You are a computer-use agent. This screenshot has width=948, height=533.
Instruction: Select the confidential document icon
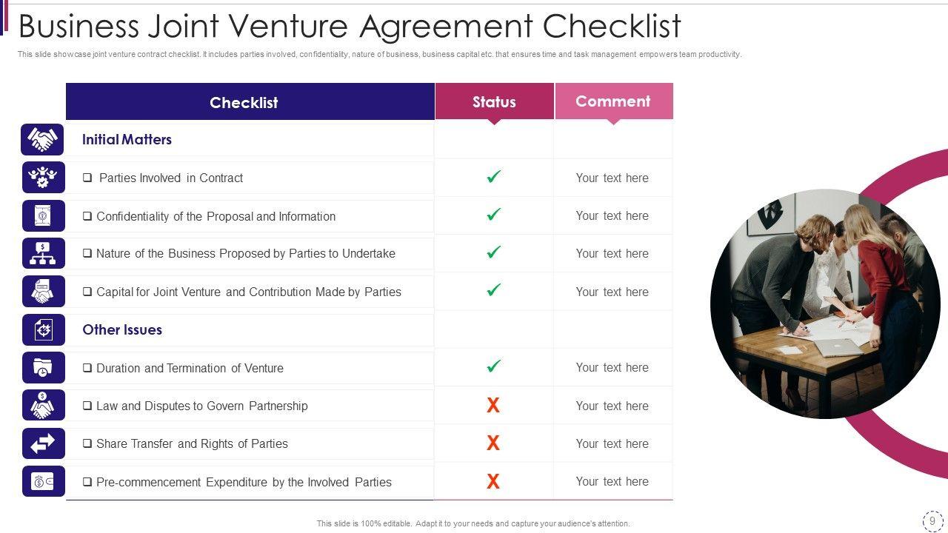(43, 216)
